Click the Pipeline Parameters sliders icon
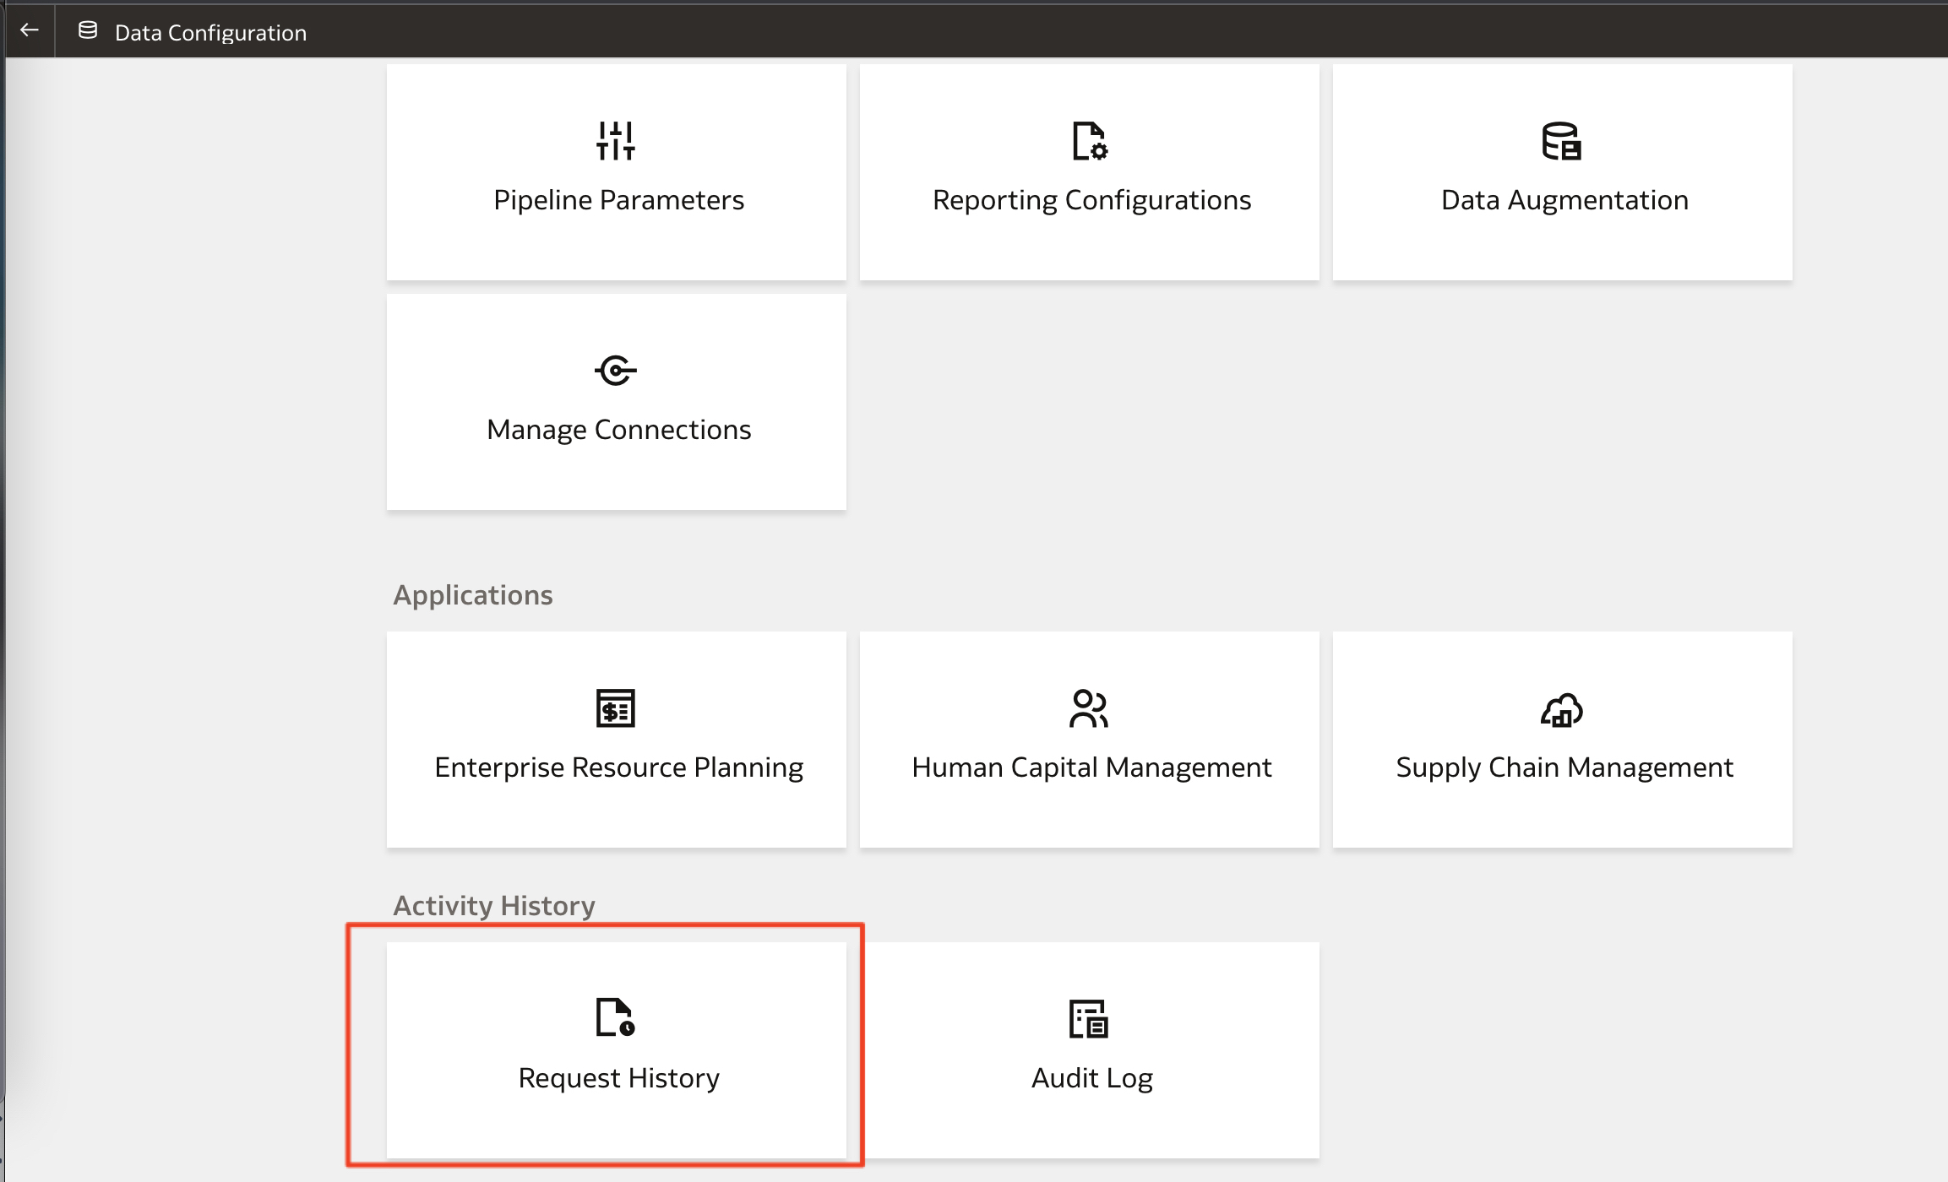 point(616,141)
